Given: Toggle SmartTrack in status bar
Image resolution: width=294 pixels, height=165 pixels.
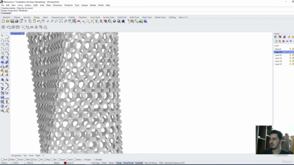Looking at the screenshot, I should coord(129,163).
